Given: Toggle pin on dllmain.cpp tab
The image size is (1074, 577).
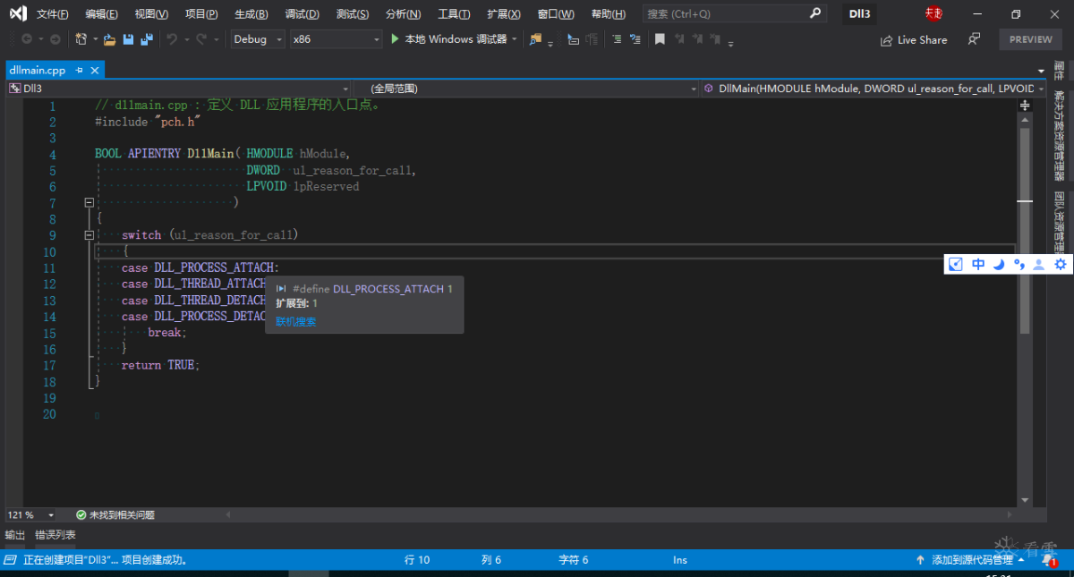Looking at the screenshot, I should pos(79,70).
